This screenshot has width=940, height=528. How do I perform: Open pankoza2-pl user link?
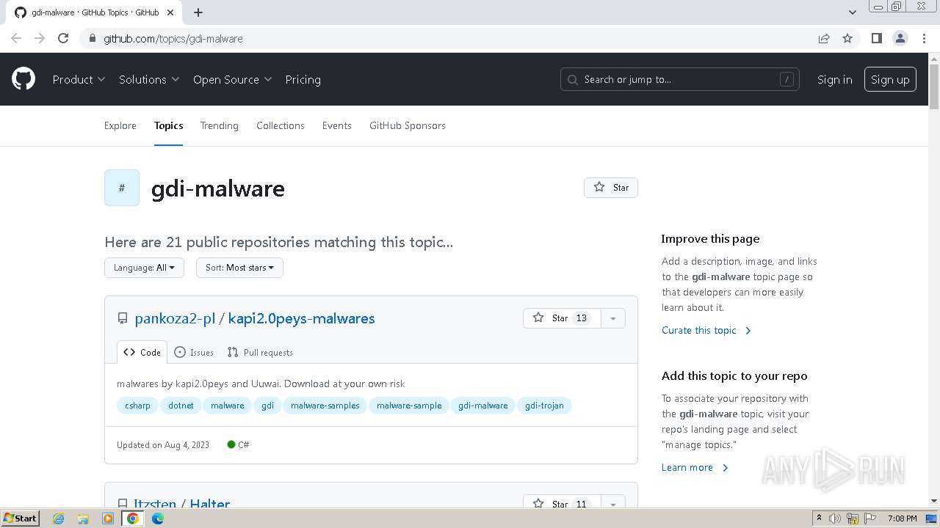click(175, 318)
